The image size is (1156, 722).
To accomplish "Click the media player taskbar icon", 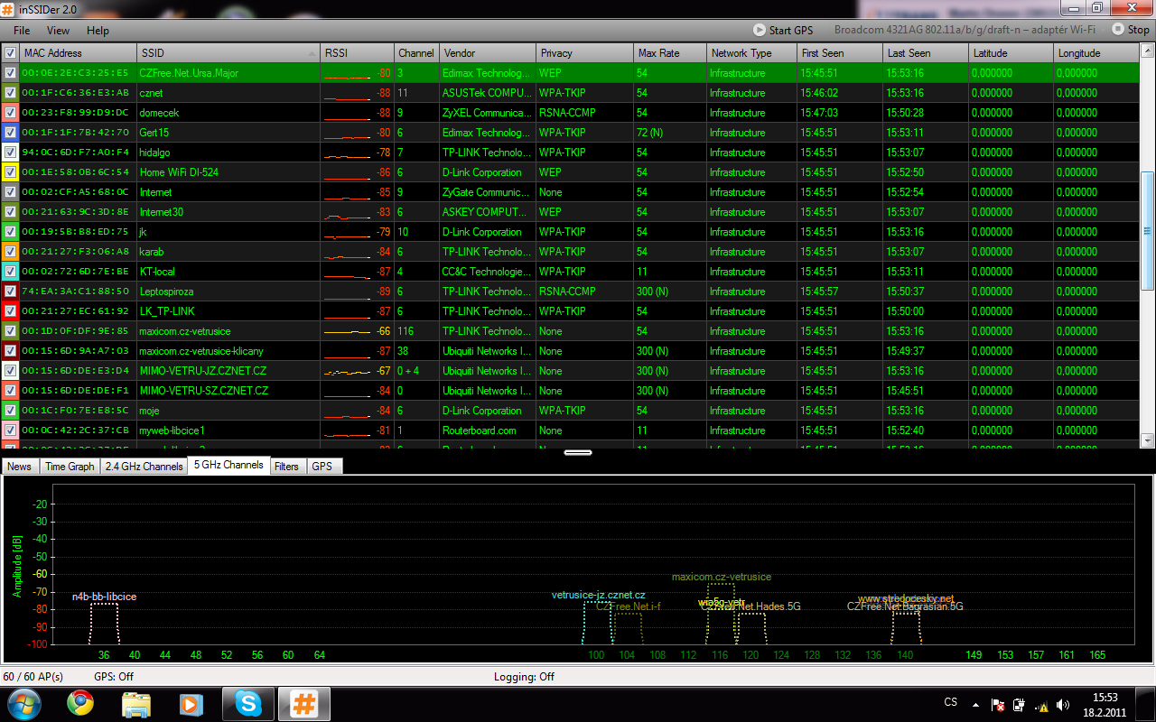I will (191, 703).
